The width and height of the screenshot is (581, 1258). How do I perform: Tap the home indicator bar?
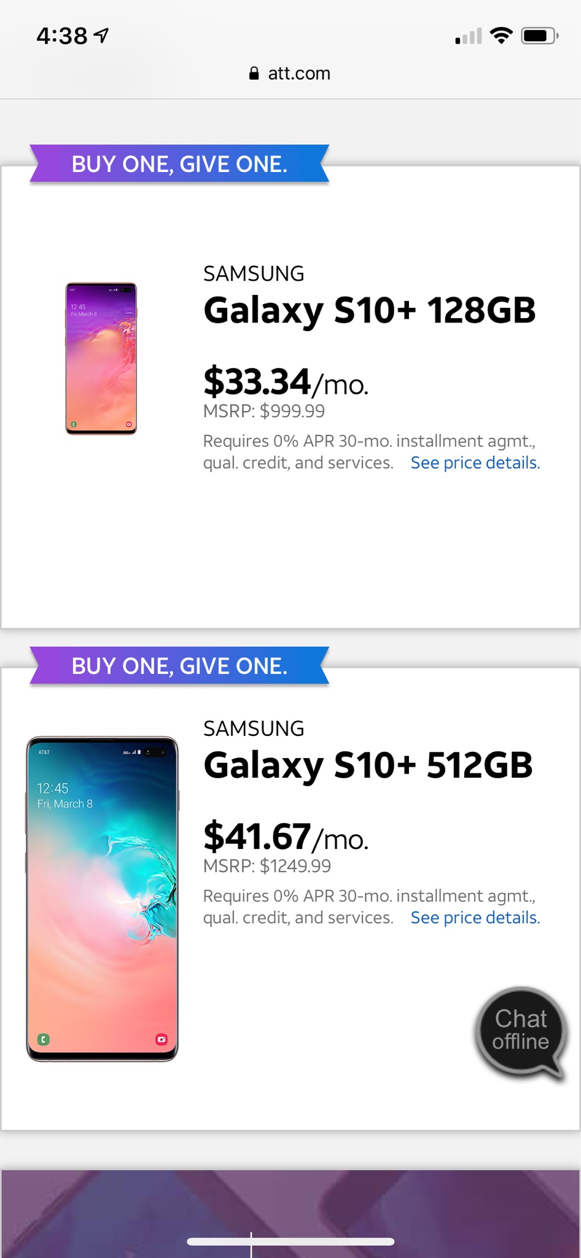pos(290,1241)
